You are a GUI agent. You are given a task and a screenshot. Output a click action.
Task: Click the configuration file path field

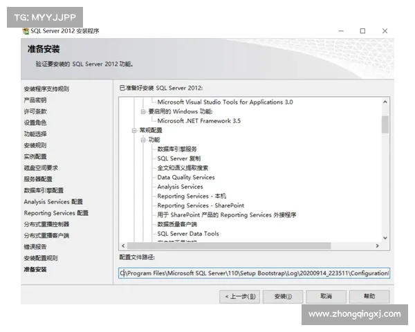coord(254,273)
